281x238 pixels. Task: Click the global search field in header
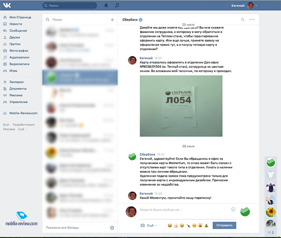click(x=70, y=6)
